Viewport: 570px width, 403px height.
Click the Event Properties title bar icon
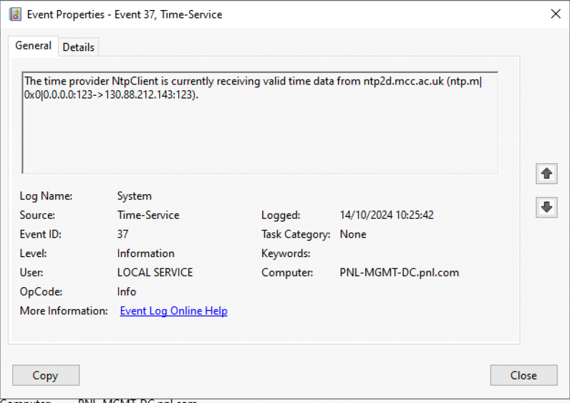[x=15, y=14]
